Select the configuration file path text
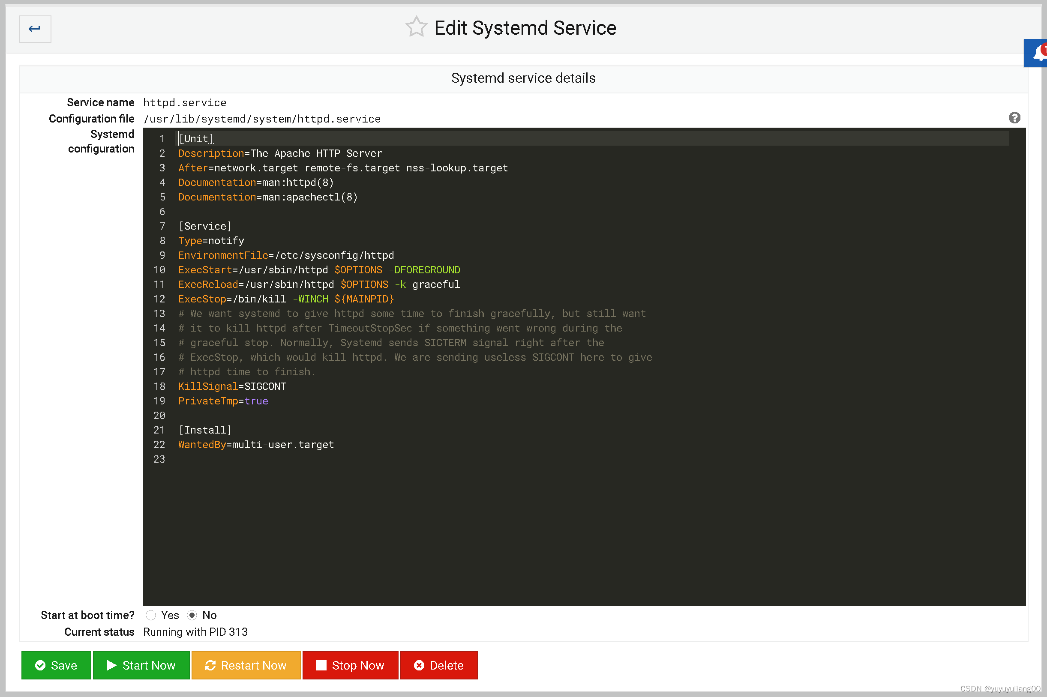The image size is (1047, 697). click(262, 118)
